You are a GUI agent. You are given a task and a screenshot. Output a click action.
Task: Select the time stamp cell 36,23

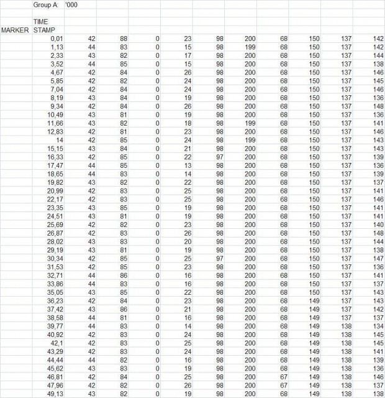coord(48,301)
